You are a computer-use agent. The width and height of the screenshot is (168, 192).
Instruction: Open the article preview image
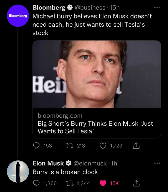(97, 74)
